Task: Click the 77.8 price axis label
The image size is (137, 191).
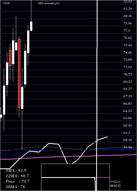Action: point(127,31)
